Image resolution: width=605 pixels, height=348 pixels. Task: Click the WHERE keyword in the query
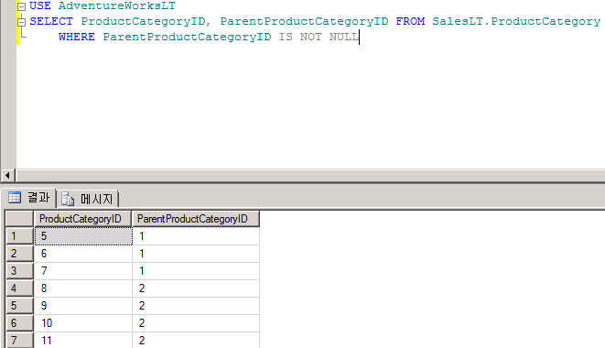coord(76,37)
